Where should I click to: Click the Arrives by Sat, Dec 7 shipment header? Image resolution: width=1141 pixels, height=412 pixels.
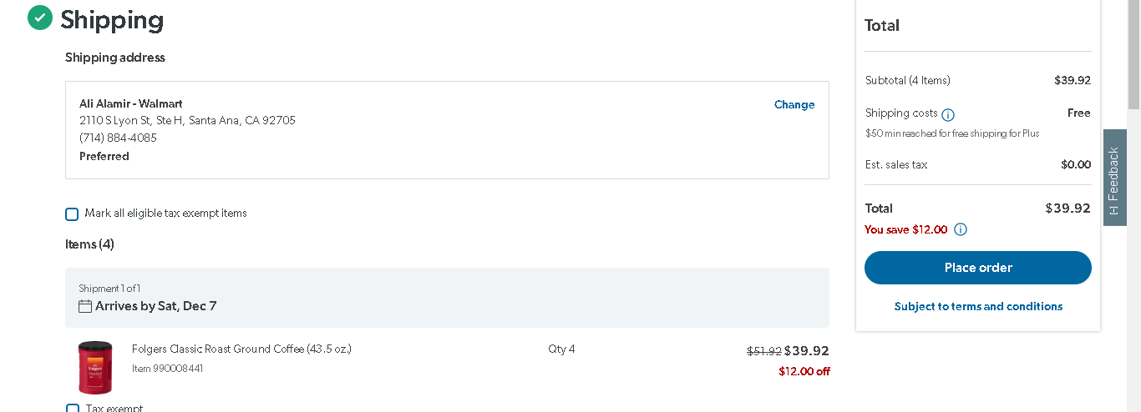[x=447, y=298]
